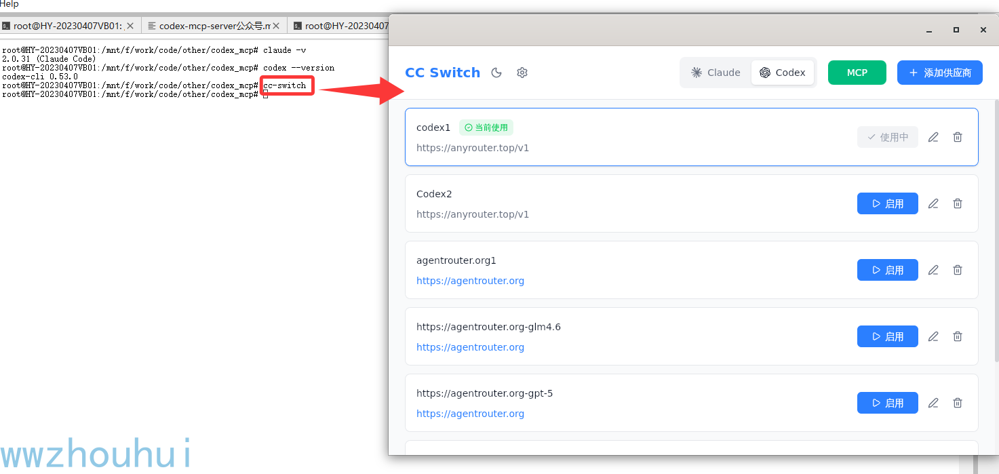Enable the agentrouter.org-glm4.6 provider
Screen dimensions: 999x474
(x=888, y=336)
